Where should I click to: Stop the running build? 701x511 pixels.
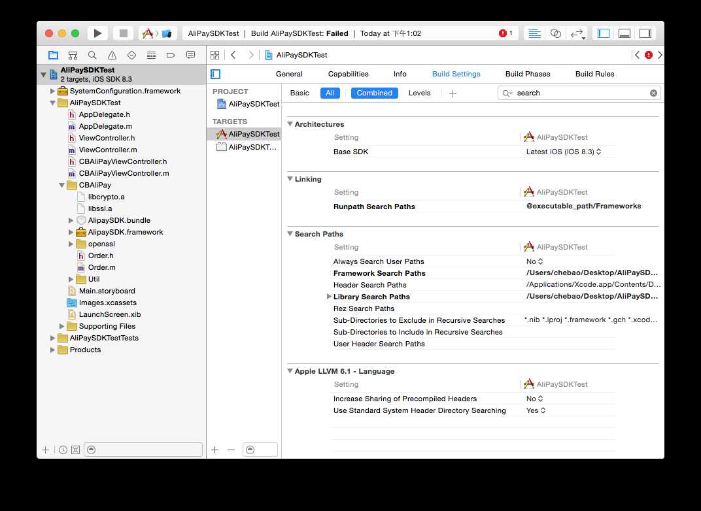coord(124,33)
